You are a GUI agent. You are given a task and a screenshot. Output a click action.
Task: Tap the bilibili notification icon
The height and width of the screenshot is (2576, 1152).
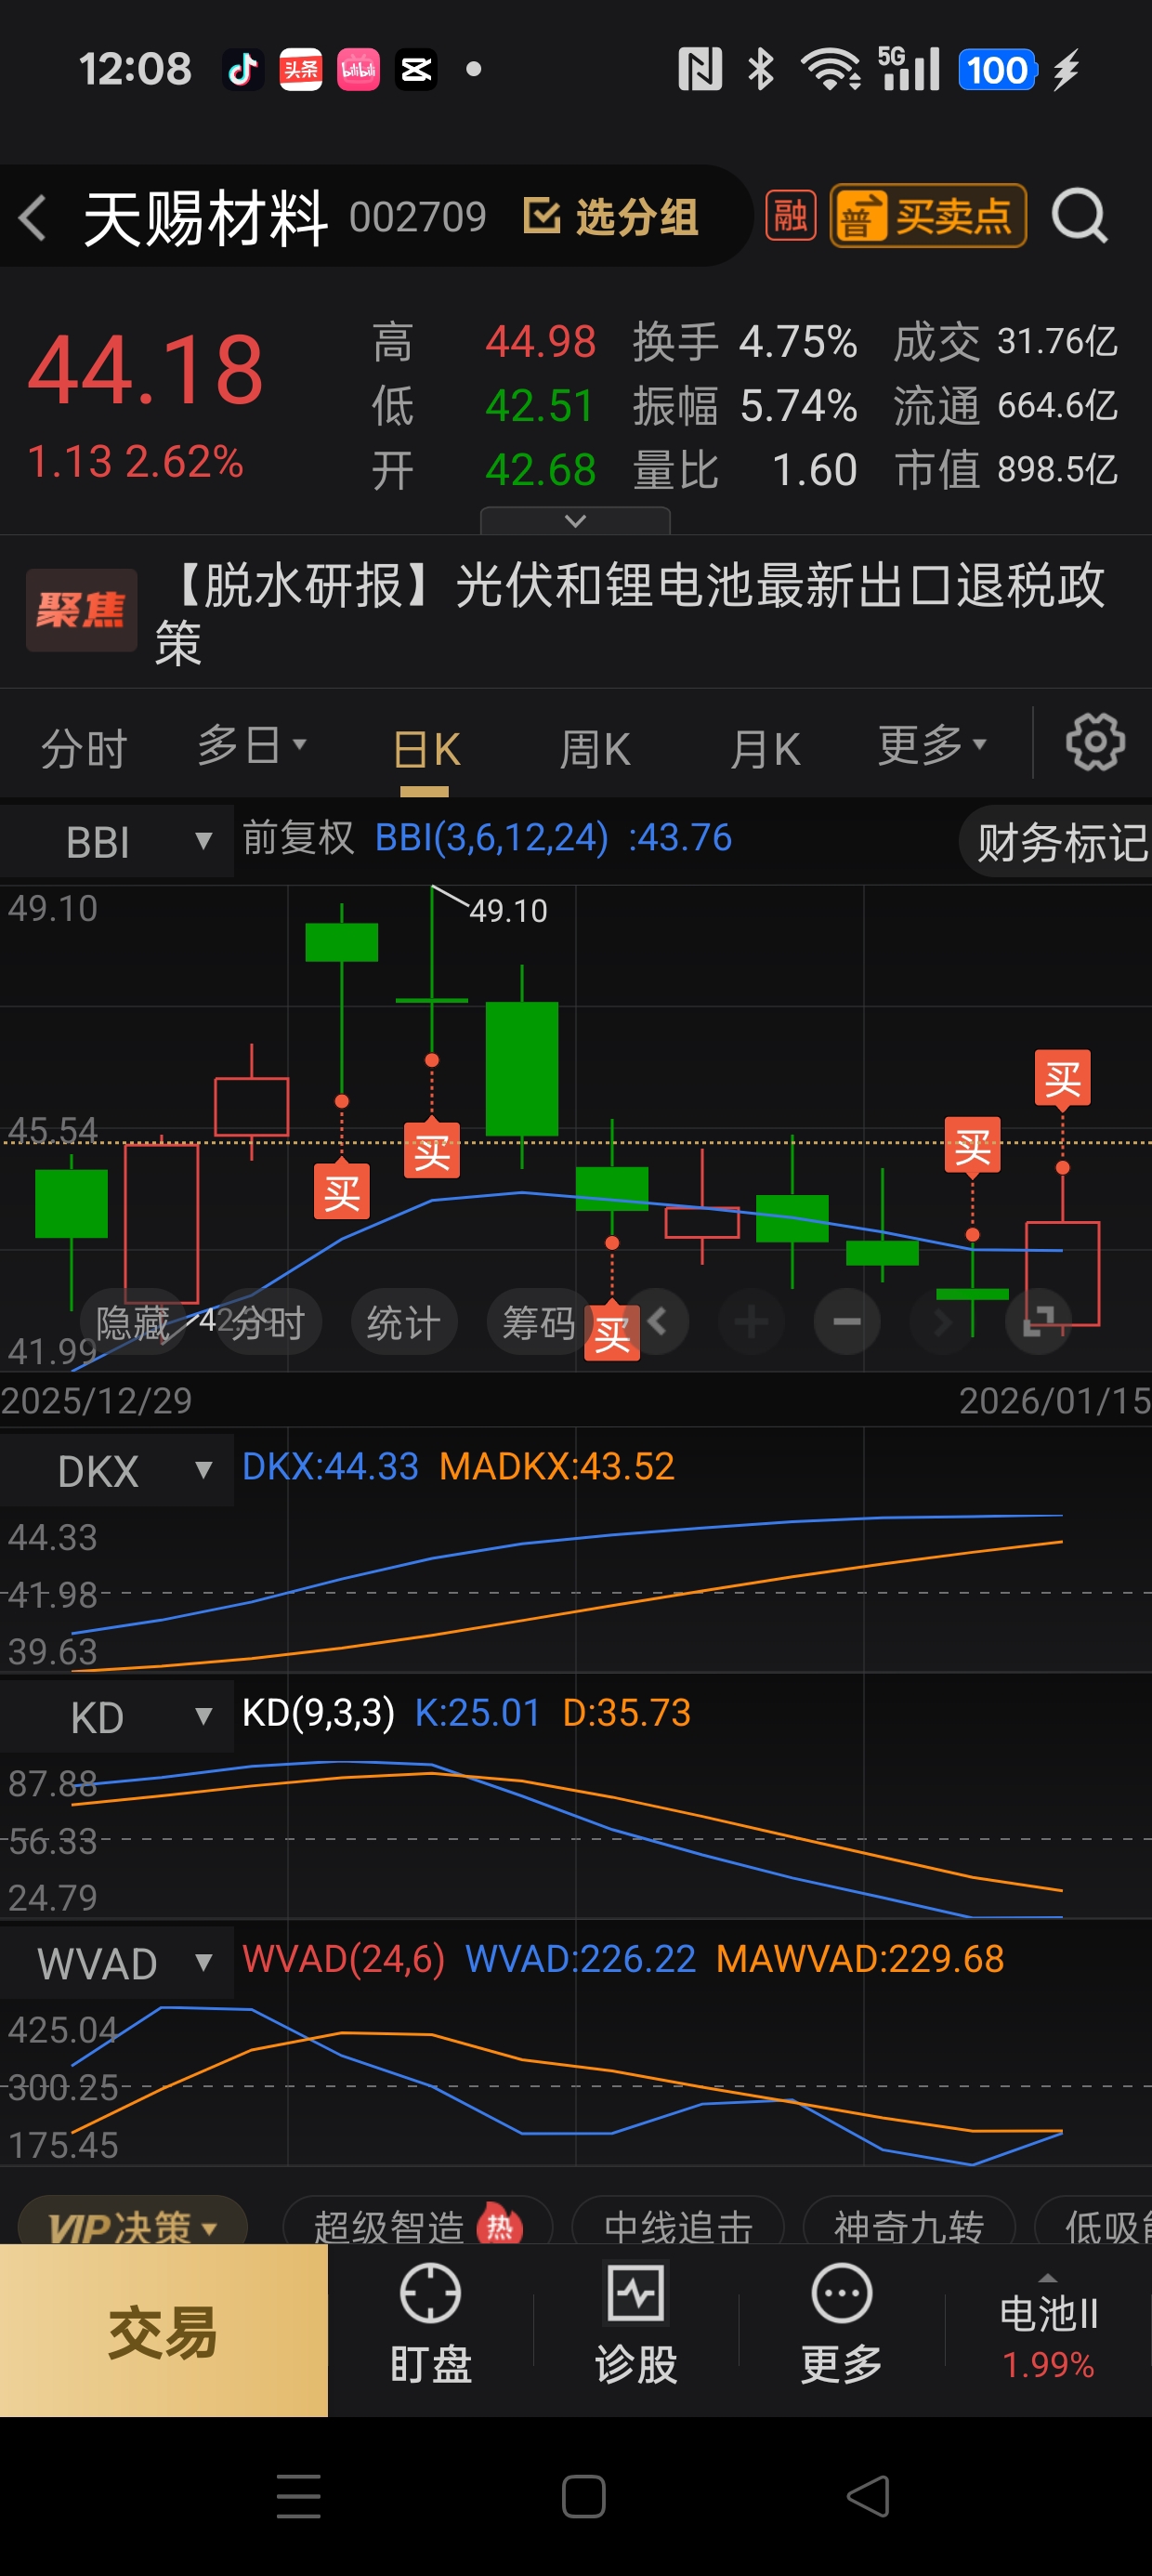pos(358,69)
